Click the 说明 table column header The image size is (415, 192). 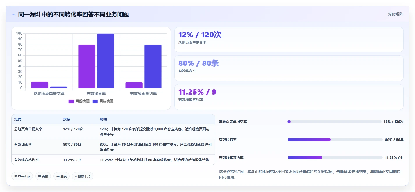coord(103,119)
